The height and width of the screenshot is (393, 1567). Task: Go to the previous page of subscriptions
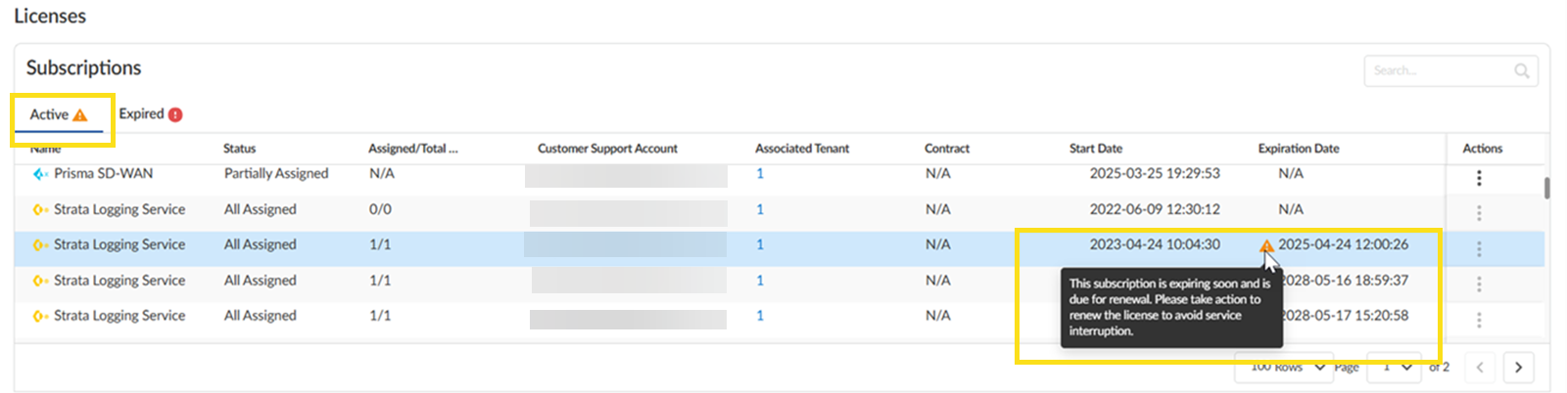click(x=1480, y=368)
